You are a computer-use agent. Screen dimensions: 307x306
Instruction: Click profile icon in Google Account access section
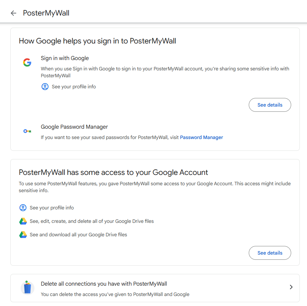(x=23, y=208)
